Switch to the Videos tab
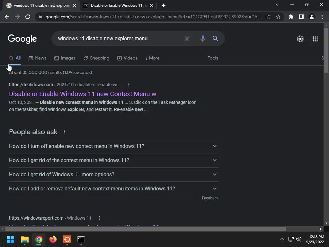Viewport: 329px width, 247px height. pyautogui.click(x=127, y=58)
